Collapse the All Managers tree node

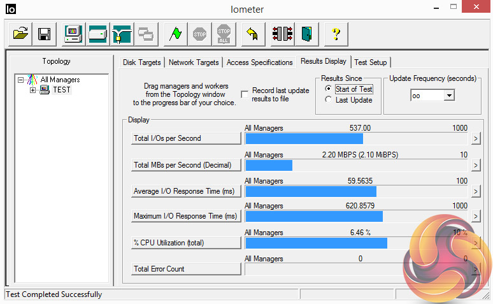(21, 80)
